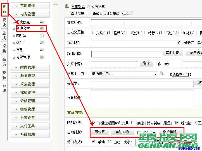
Task: Open 专题管理 in the sidebar
Action: (23, 57)
